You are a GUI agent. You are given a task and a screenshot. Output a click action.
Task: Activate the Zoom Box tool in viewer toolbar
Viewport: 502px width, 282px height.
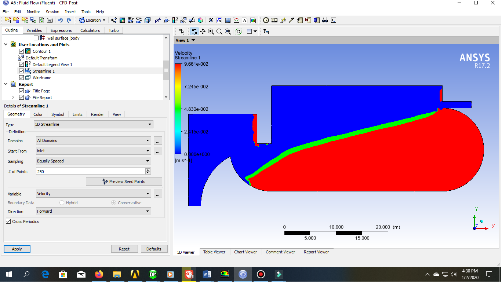219,32
